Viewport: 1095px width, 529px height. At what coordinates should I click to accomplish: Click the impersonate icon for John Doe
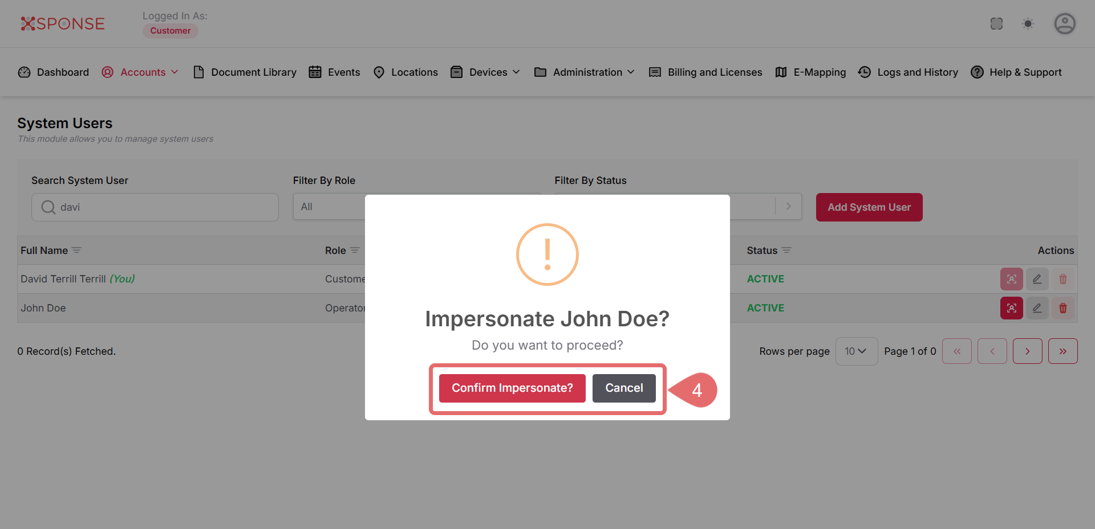[x=1011, y=308]
